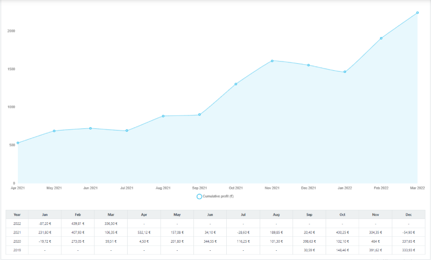This screenshot has width=431, height=260.
Task: Click the Jan 2022 data point on line
Action: (345, 72)
